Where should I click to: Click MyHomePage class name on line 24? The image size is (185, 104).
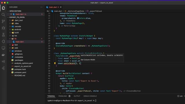pos(65,36)
